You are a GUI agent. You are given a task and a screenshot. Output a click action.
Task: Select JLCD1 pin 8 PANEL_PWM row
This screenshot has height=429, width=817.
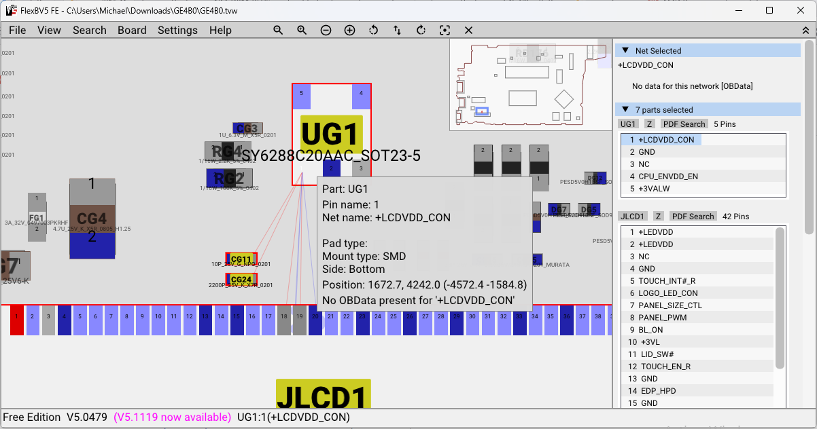point(698,318)
